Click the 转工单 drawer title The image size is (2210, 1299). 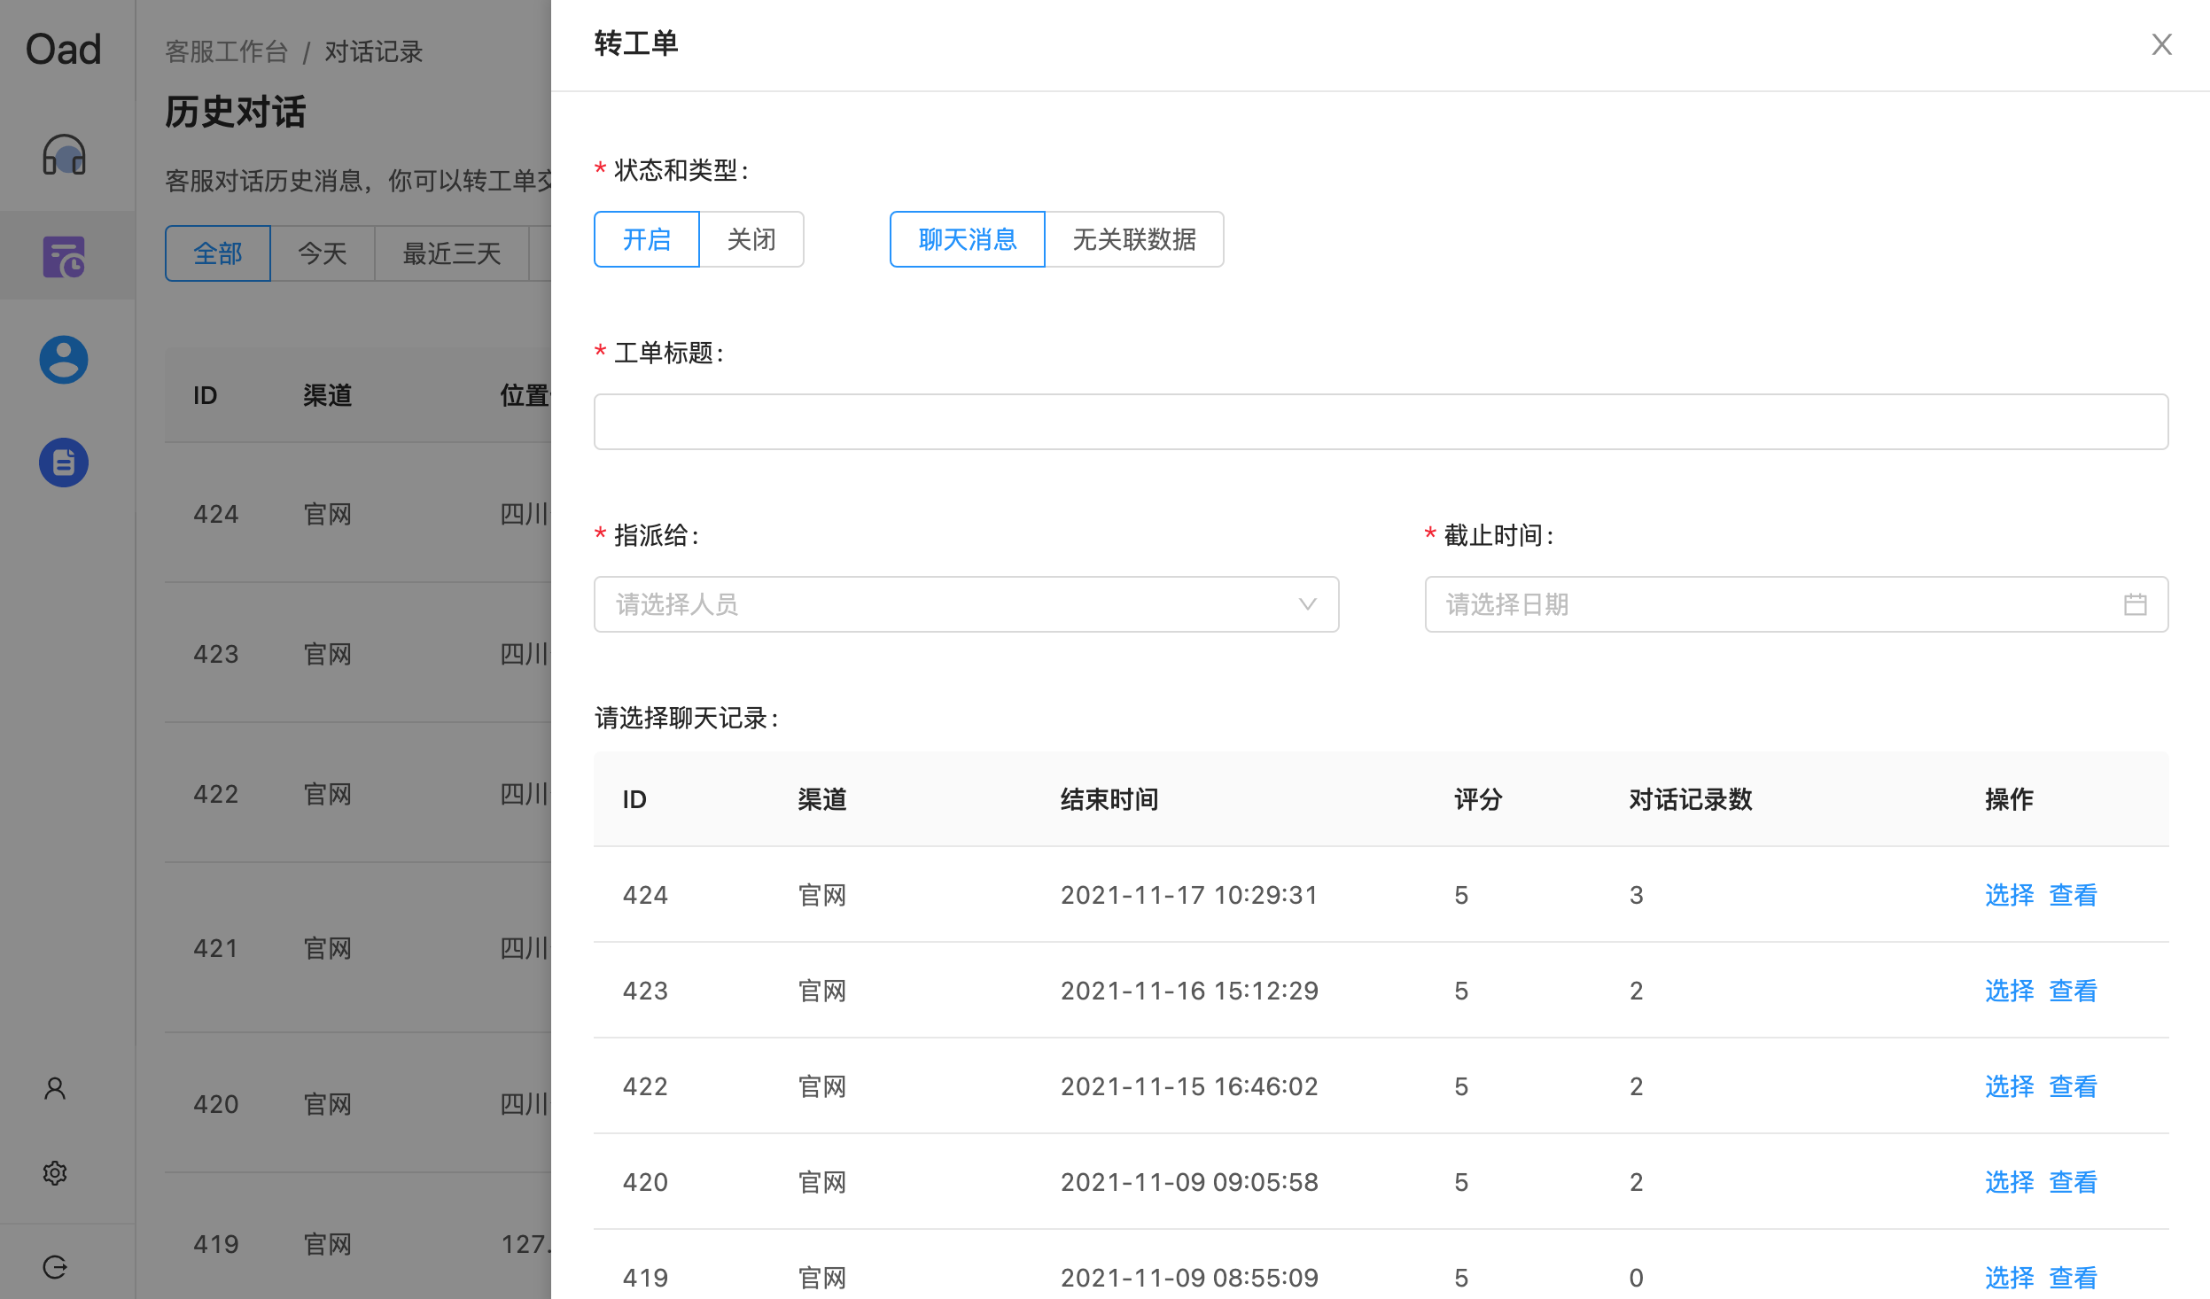tap(636, 43)
